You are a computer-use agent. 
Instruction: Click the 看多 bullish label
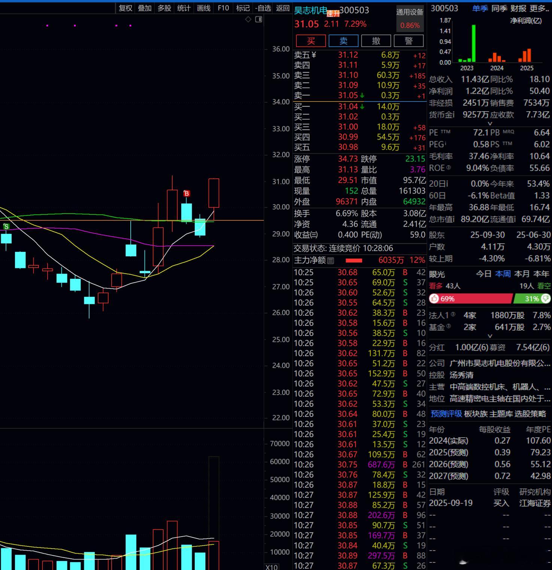(x=436, y=286)
